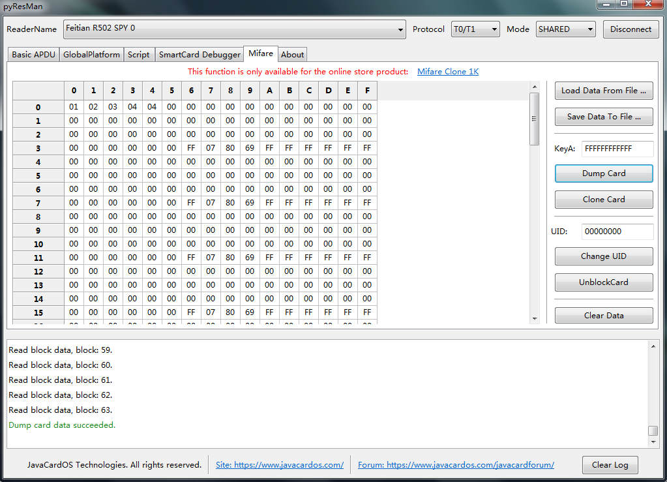The image size is (667, 482).
Task: Select the SmartCard Debugger tab
Action: tap(200, 55)
